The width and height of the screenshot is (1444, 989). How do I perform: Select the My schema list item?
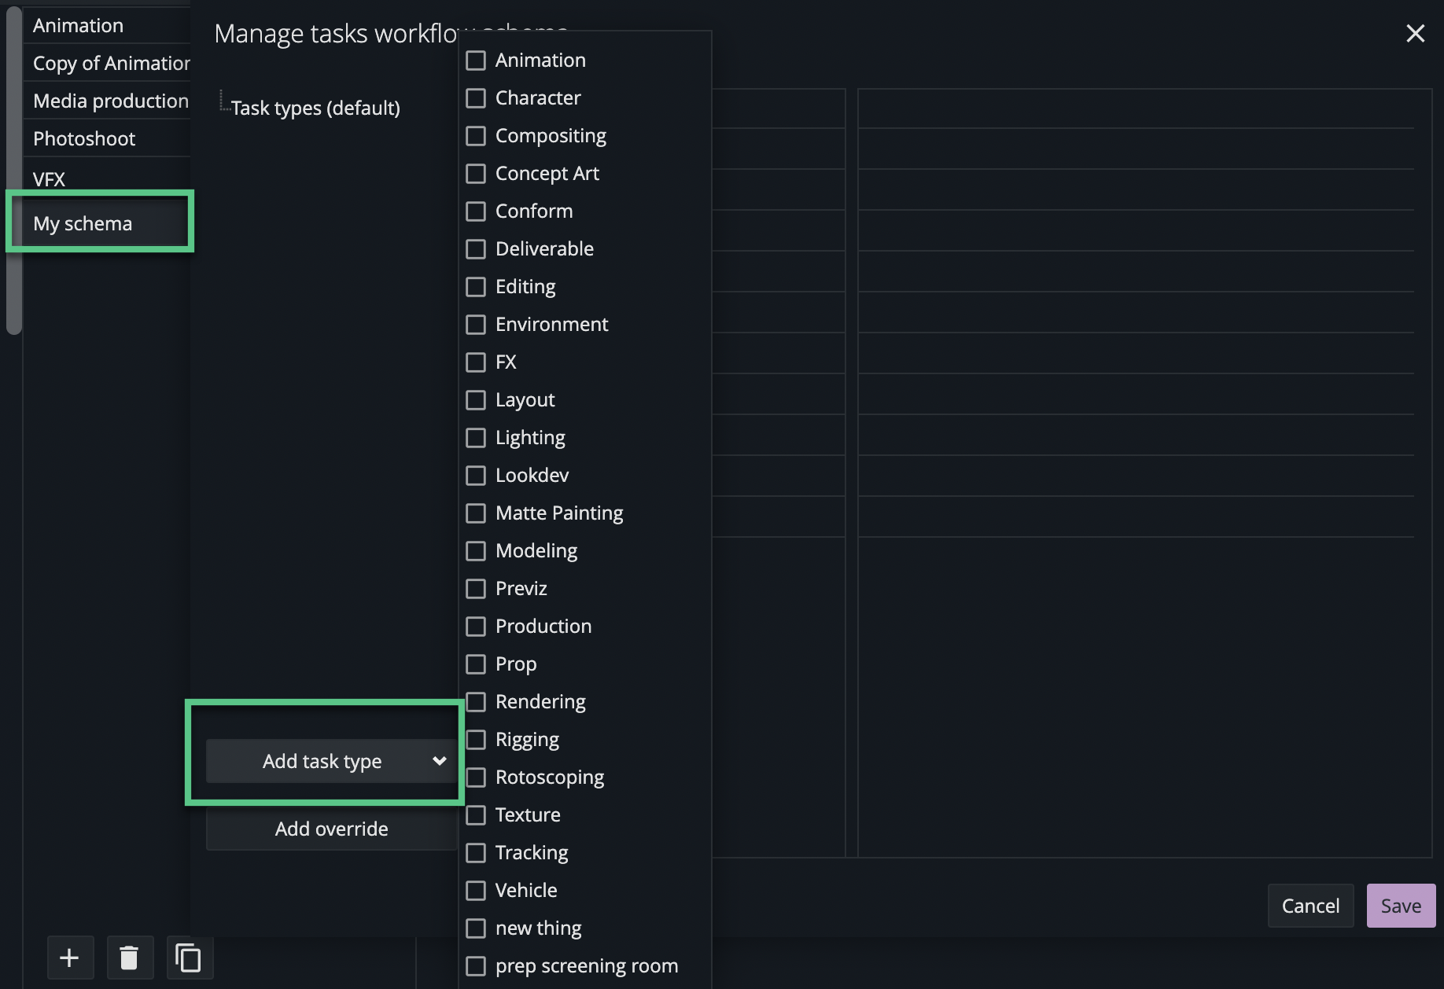pos(83,224)
